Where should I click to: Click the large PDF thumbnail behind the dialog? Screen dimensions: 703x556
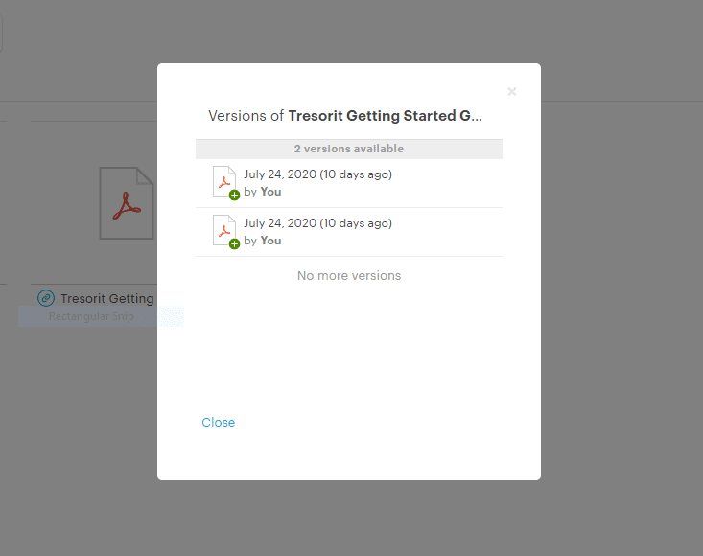[x=128, y=203]
